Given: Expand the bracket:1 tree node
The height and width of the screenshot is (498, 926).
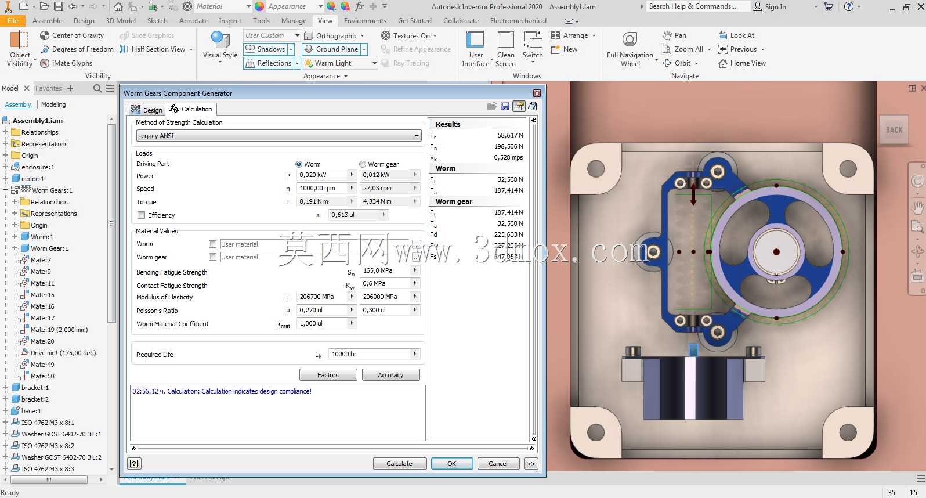Looking at the screenshot, I should point(5,388).
